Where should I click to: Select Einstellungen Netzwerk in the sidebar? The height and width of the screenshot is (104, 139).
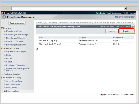[x=16, y=38]
